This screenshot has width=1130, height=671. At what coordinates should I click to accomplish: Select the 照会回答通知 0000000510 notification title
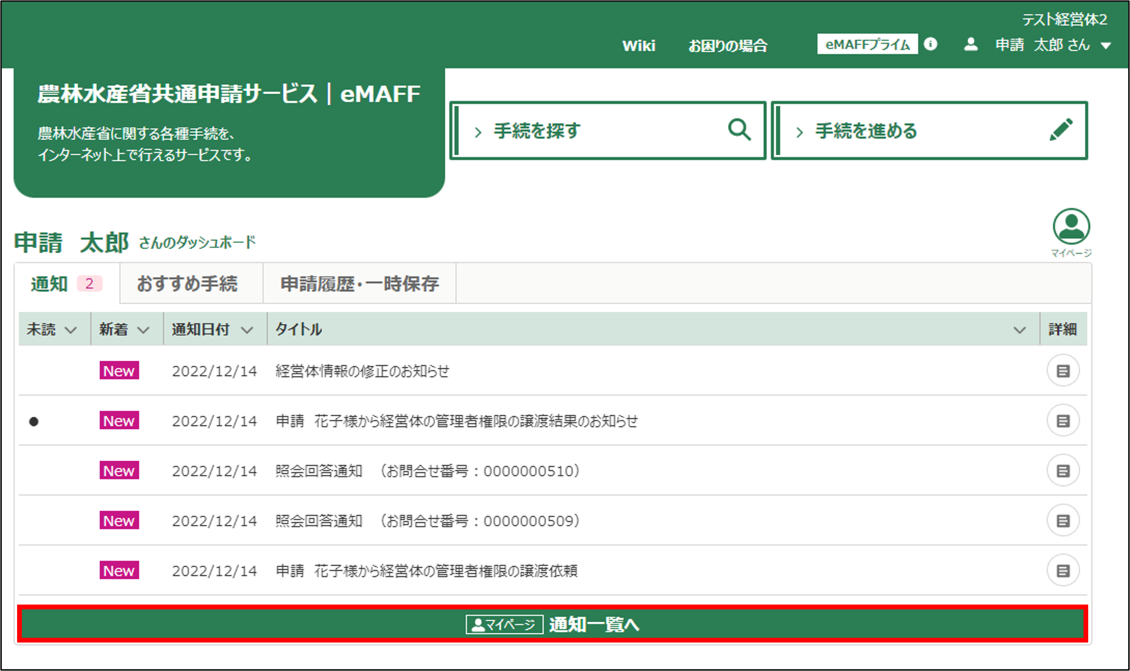(x=426, y=470)
